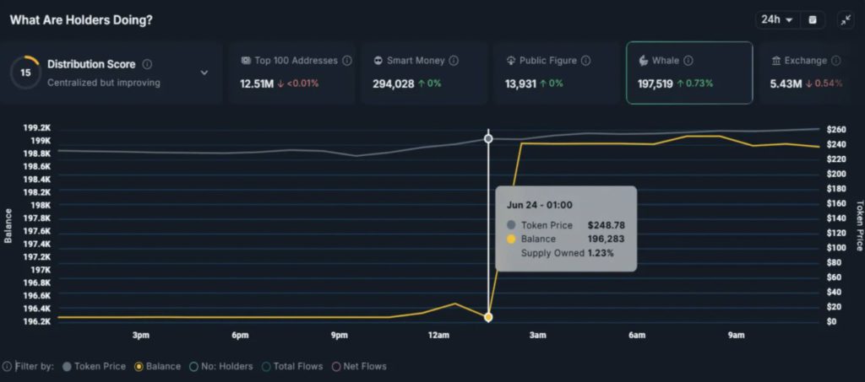This screenshot has height=382, width=865.
Task: Enable the Total Flows filter
Action: click(x=296, y=367)
